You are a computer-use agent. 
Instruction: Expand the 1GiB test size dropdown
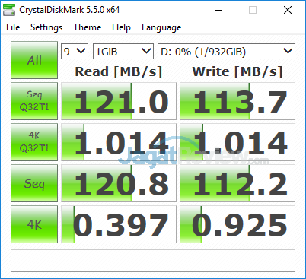tap(123, 52)
